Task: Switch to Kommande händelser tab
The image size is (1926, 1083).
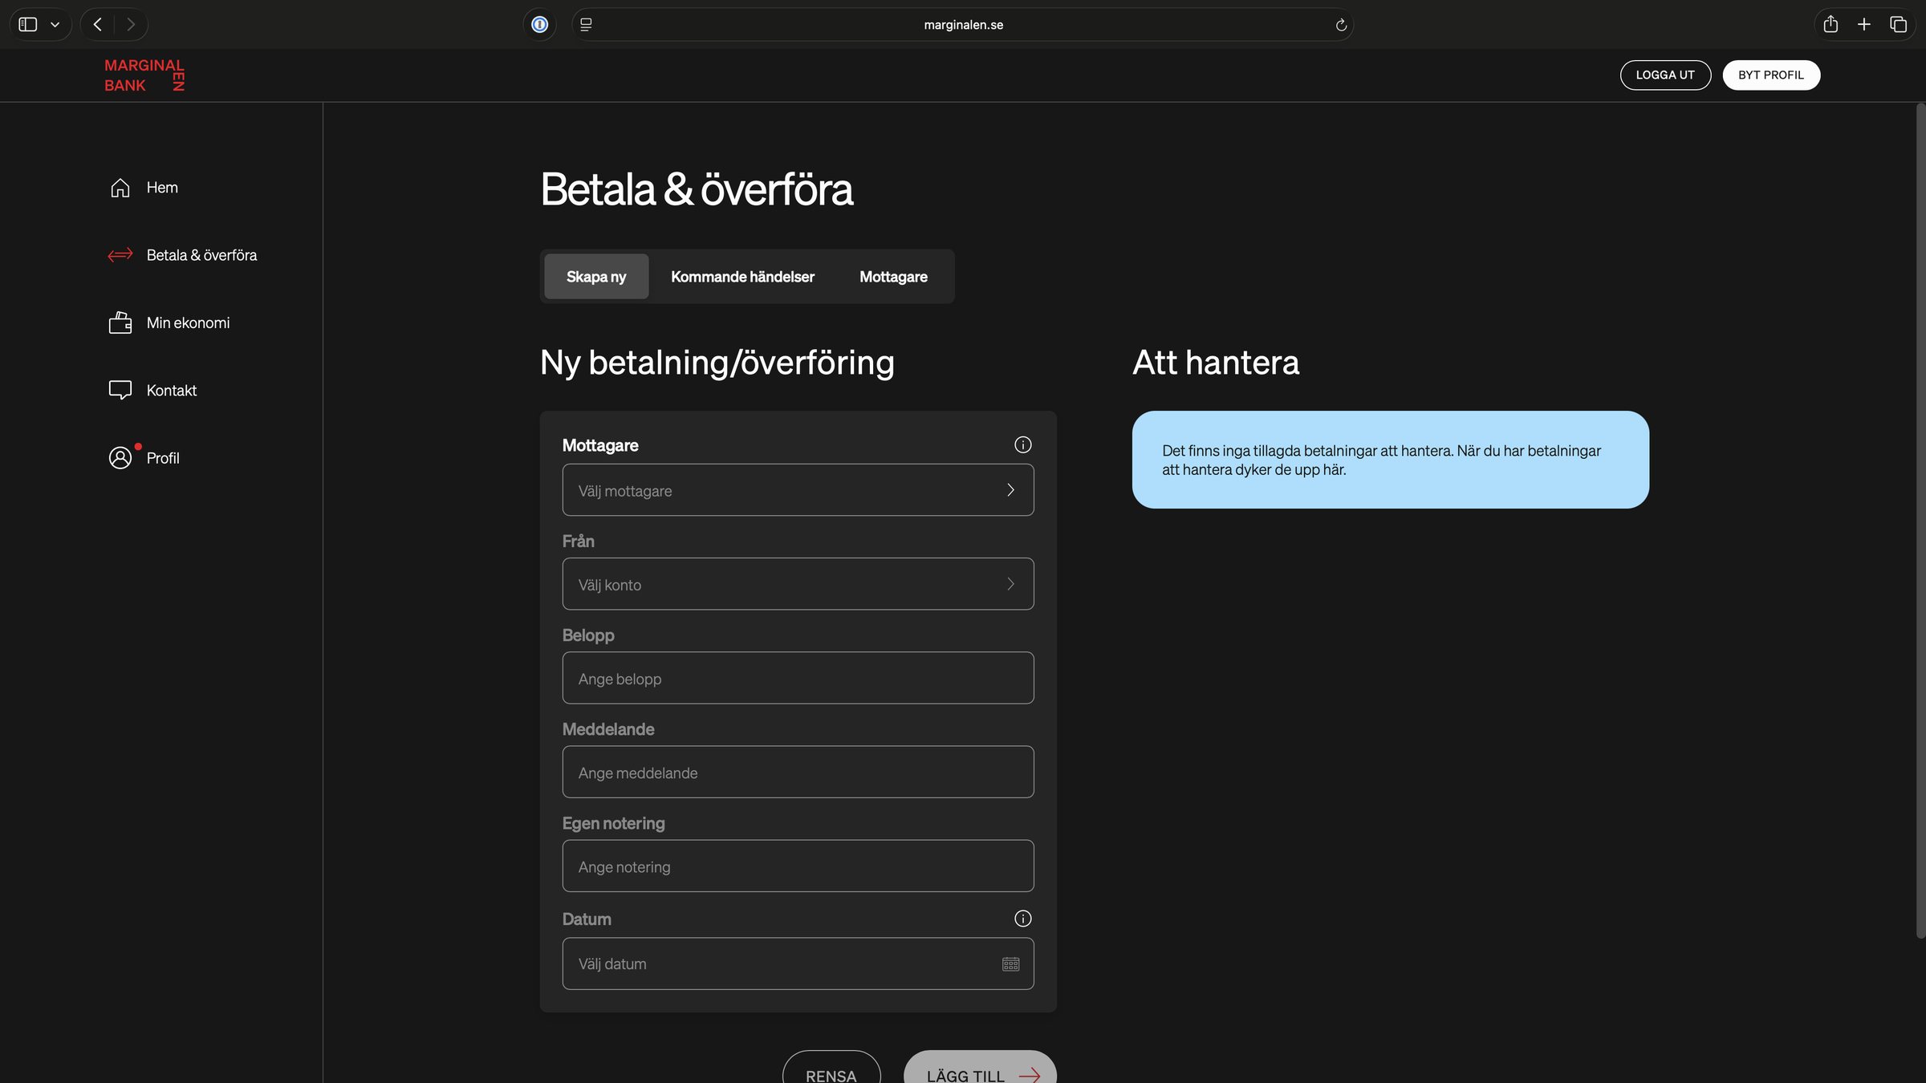Action: tap(742, 277)
